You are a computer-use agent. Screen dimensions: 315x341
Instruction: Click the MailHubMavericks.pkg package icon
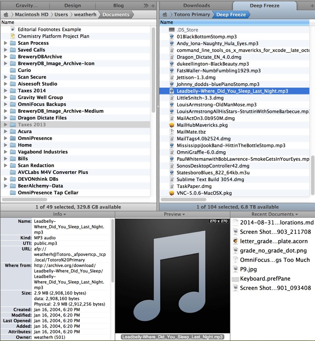(171, 125)
